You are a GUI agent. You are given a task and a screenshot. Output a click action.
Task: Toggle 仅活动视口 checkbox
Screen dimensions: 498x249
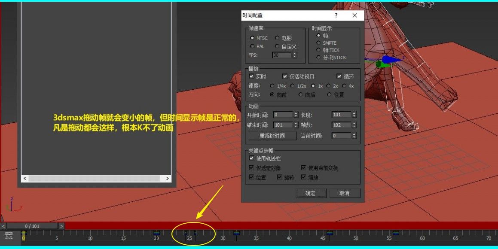pyautogui.click(x=285, y=76)
